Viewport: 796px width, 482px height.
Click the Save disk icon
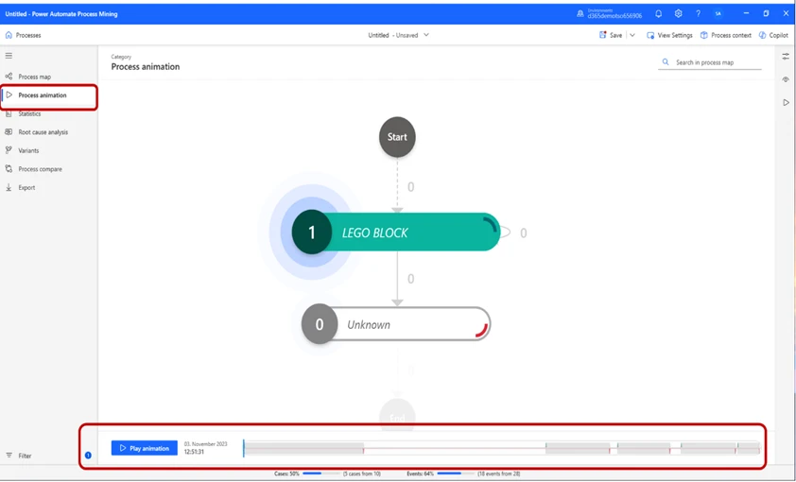coord(602,35)
